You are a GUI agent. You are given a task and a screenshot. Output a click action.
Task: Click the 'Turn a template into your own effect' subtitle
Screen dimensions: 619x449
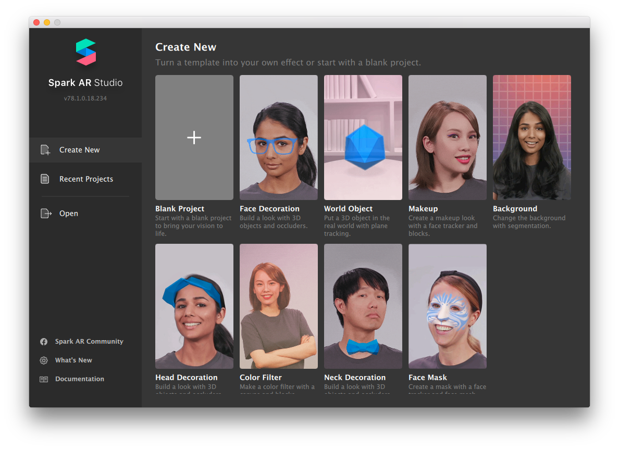pyautogui.click(x=288, y=63)
